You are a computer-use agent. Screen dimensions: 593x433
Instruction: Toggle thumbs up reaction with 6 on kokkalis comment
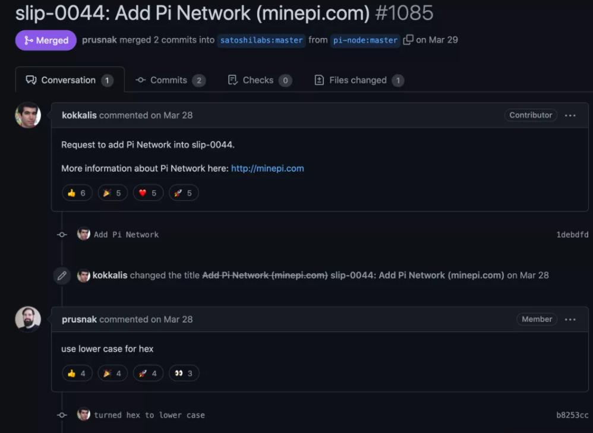click(77, 193)
